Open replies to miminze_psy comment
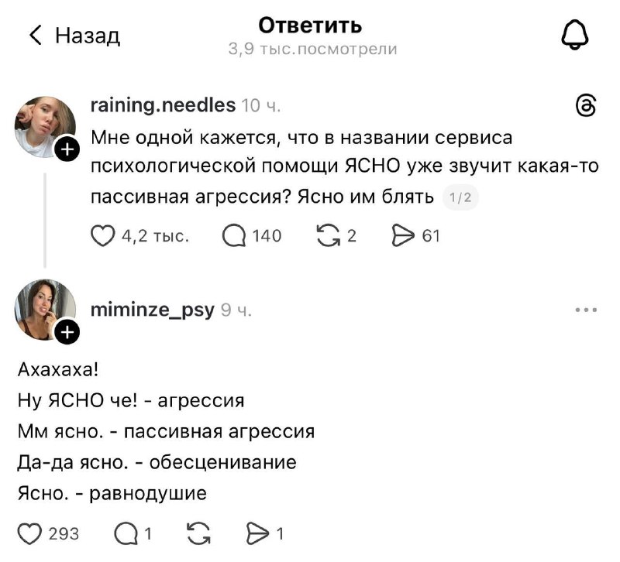 [x=126, y=534]
